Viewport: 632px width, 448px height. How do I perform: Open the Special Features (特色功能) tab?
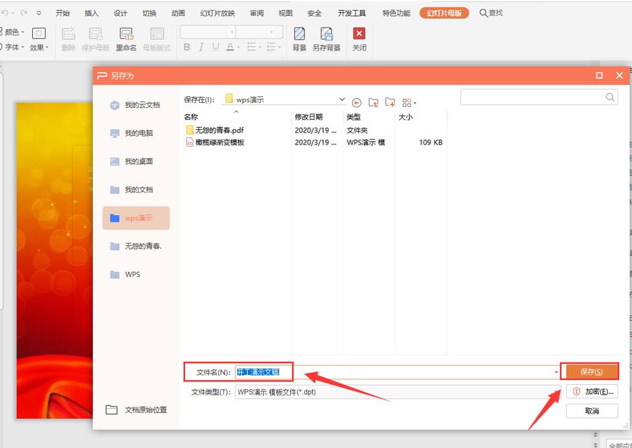396,13
